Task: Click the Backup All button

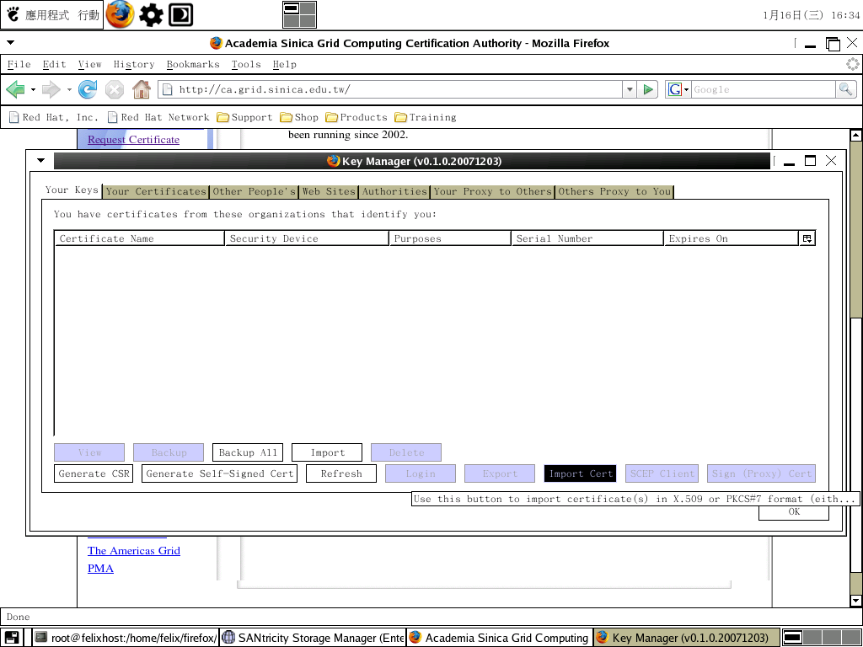Action: tap(248, 452)
